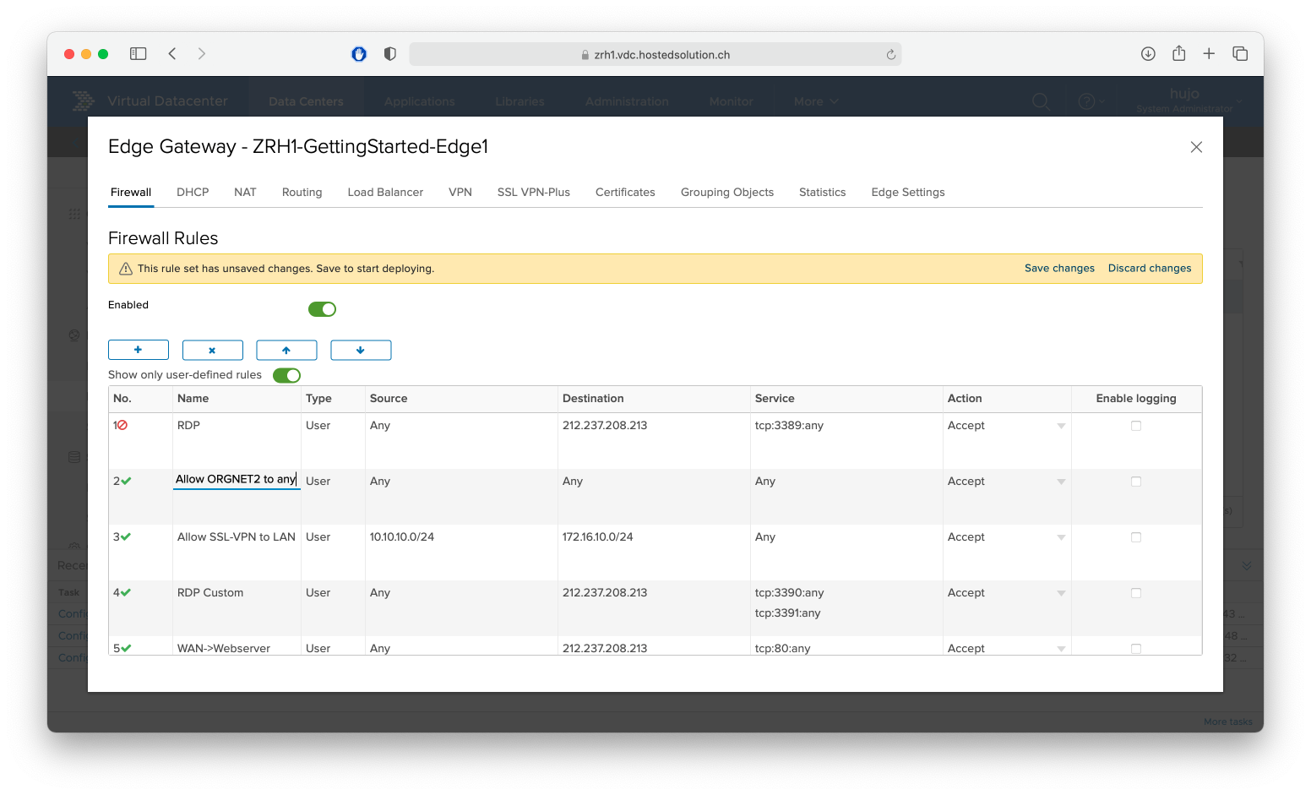Viewport: 1311px width, 795px height.
Task: Click the disabled status icon on rule 1
Action: click(x=122, y=425)
